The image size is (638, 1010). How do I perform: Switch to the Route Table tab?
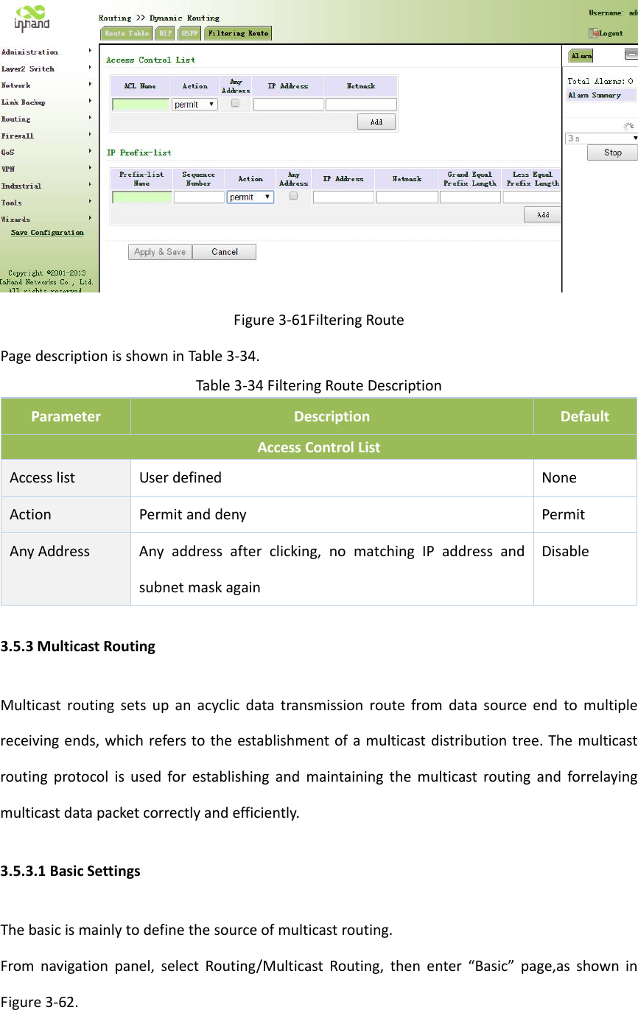click(x=126, y=33)
